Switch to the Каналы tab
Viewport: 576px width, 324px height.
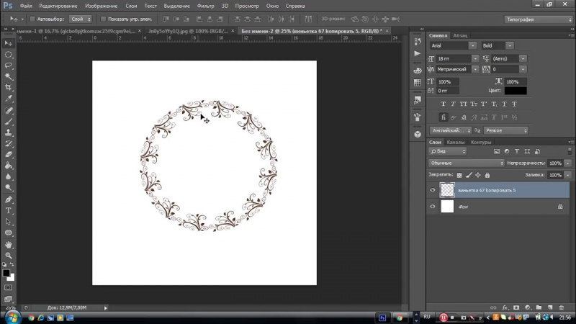pos(455,142)
